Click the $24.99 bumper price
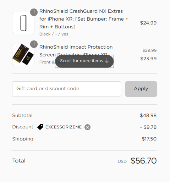Screen dimensions: 170x182 148,23
